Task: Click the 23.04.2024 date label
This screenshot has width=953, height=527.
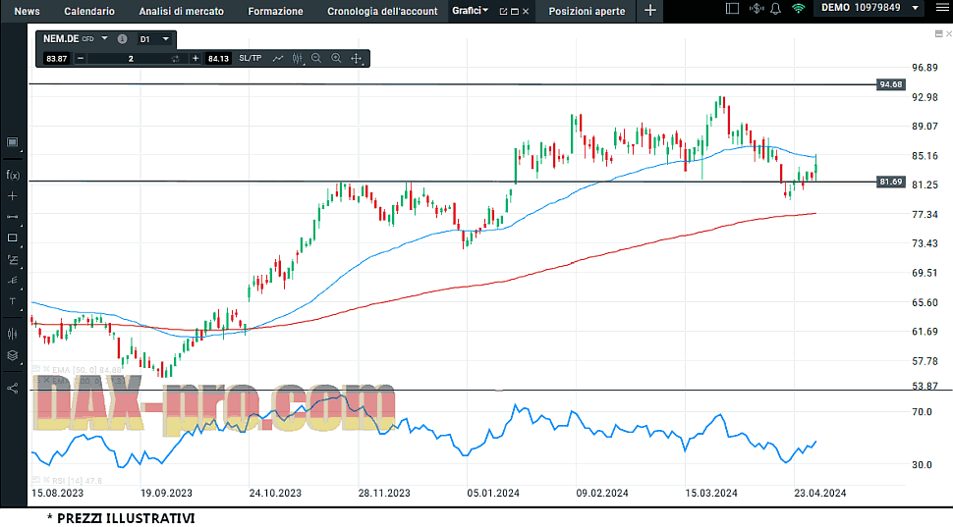Action: pyautogui.click(x=820, y=493)
